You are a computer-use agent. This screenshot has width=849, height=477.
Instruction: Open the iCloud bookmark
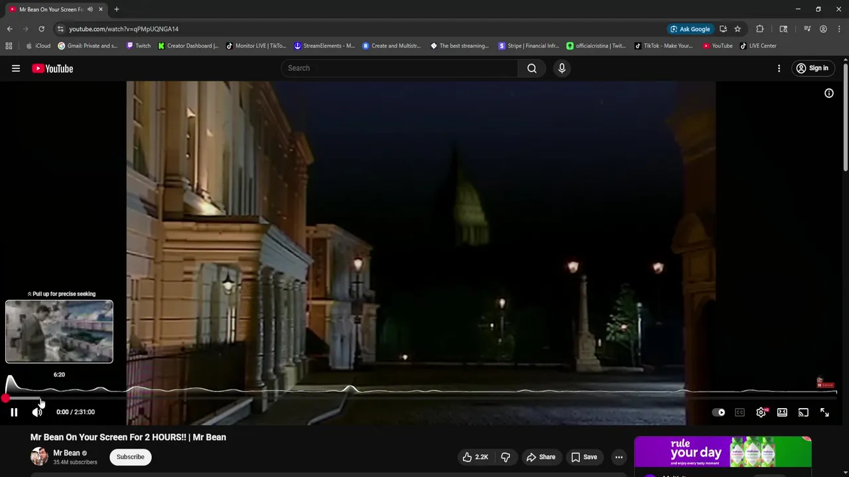pyautogui.click(x=38, y=46)
